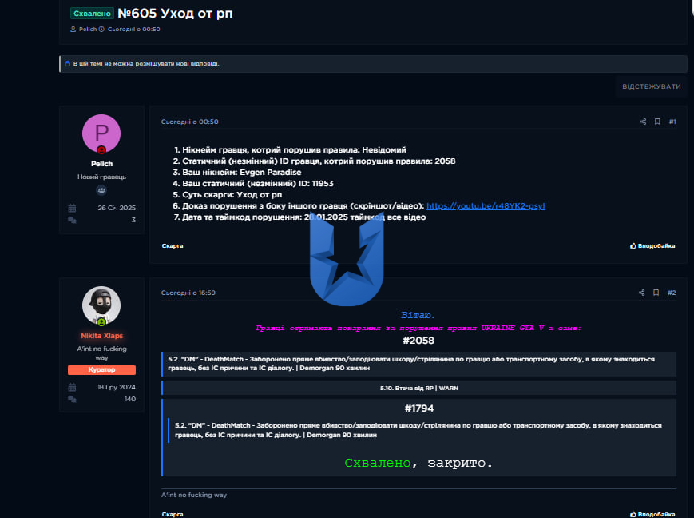The width and height of the screenshot is (694, 518).
Task: Like post #1 with Вподобайка
Action: click(652, 245)
